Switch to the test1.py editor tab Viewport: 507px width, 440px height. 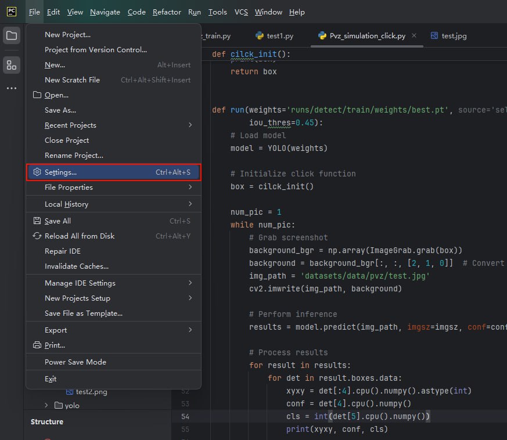(274, 35)
